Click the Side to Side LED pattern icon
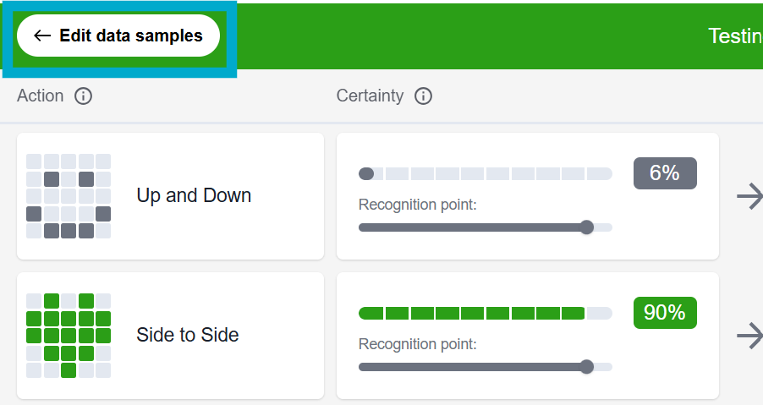This screenshot has height=405, width=763. click(69, 335)
